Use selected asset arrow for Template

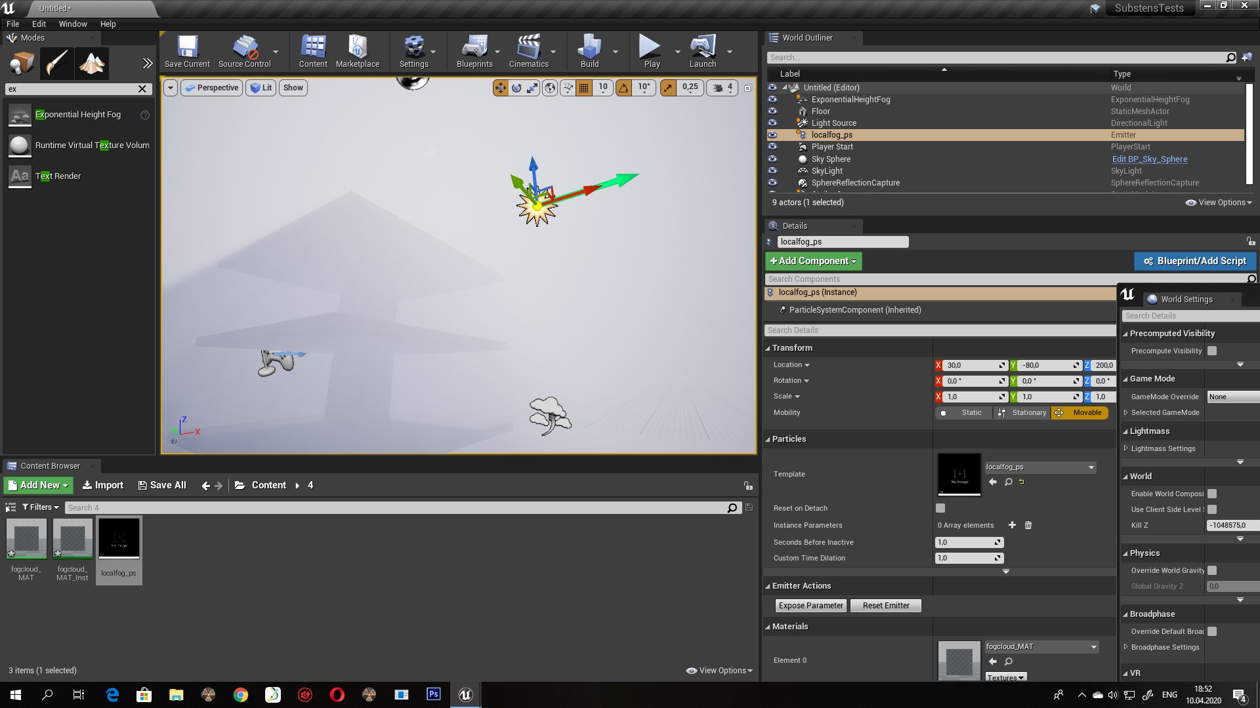pyautogui.click(x=992, y=482)
